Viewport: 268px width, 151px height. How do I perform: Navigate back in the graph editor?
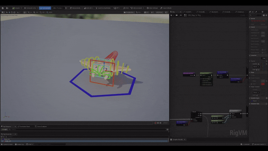coord(177,15)
